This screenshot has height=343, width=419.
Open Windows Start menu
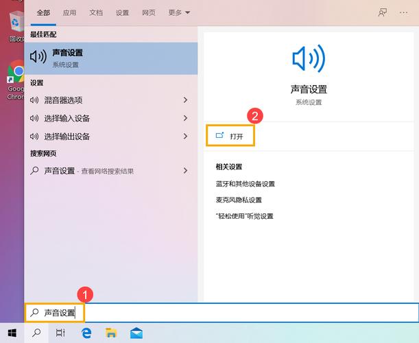pyautogui.click(x=12, y=333)
